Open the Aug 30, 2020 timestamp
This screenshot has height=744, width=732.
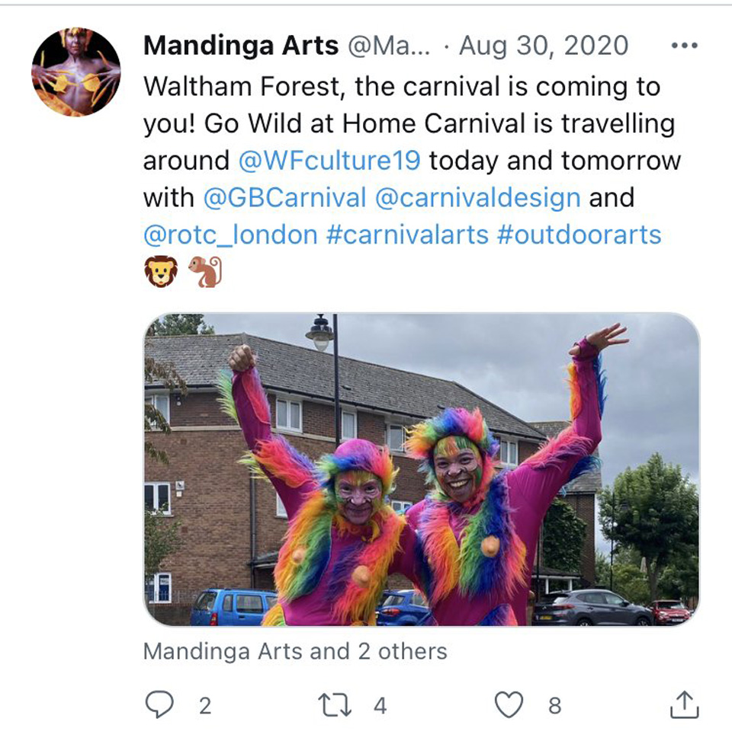544,46
